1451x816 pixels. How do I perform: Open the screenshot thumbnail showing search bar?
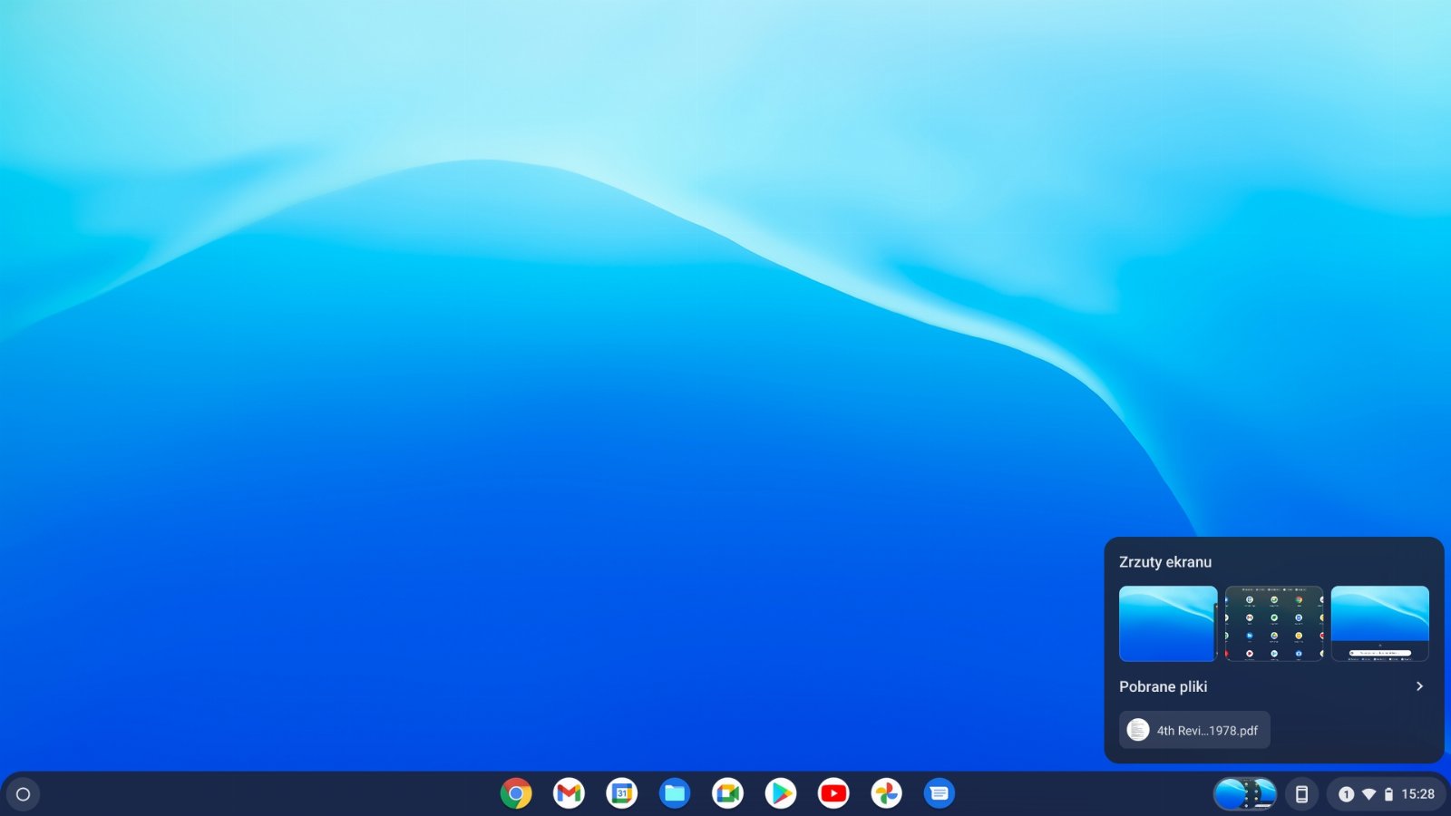(x=1380, y=624)
